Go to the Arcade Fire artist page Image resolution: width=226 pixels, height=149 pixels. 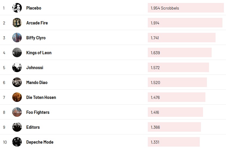point(37,23)
